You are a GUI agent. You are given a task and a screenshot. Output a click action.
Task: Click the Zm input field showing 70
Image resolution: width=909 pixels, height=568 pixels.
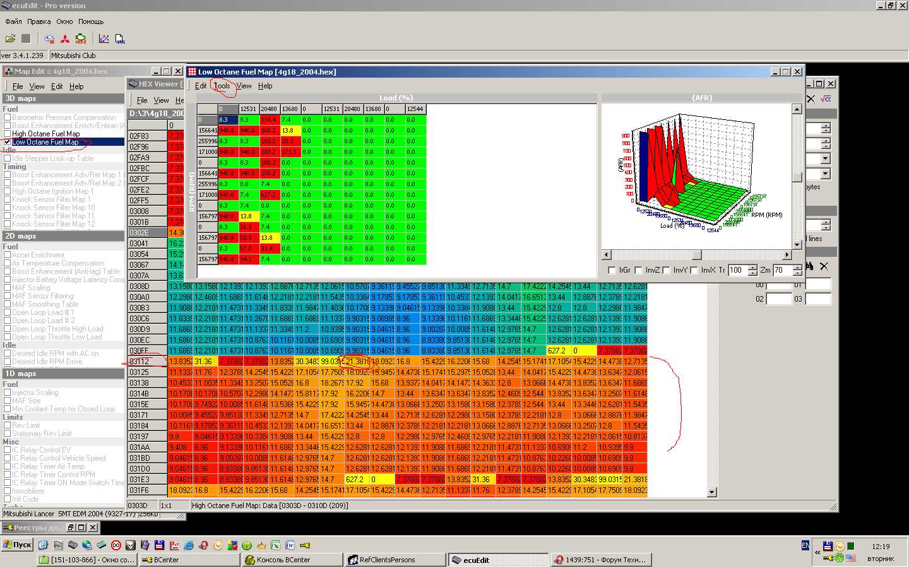[x=782, y=270]
